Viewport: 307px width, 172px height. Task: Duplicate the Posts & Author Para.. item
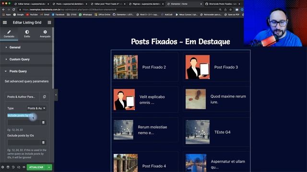pos(45,97)
